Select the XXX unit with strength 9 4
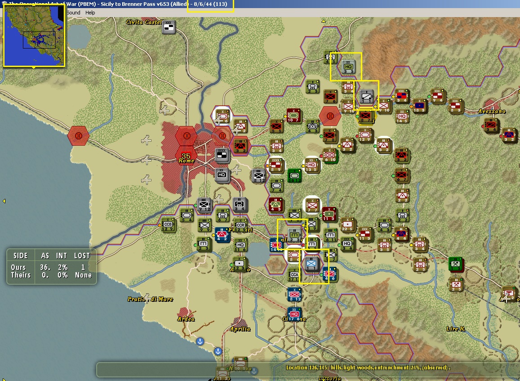The height and width of the screenshot is (381, 520). tap(437, 96)
